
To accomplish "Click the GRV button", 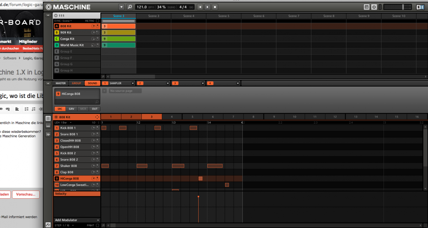I will click(x=72, y=109).
